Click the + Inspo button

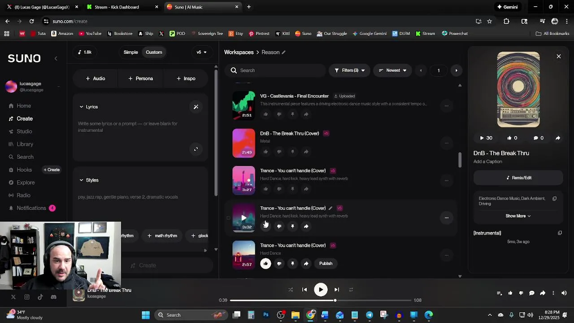point(186,79)
